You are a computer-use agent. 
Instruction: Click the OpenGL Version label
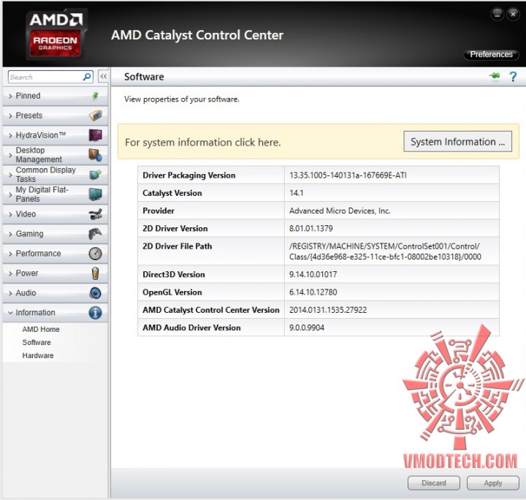click(x=172, y=292)
